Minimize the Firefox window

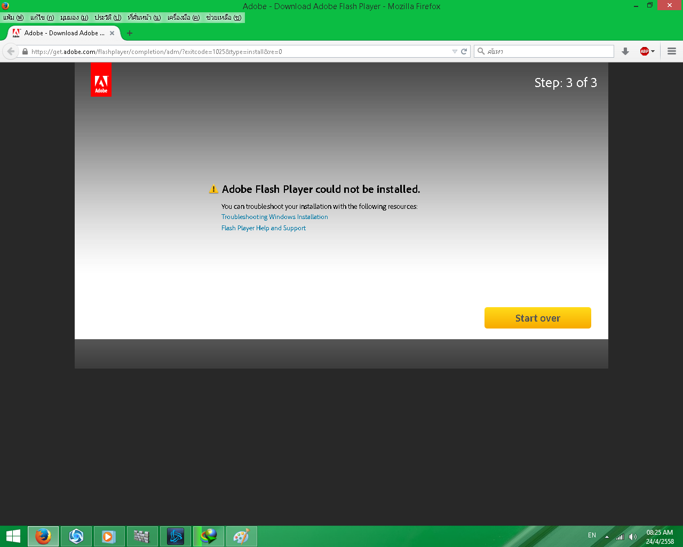click(x=636, y=6)
